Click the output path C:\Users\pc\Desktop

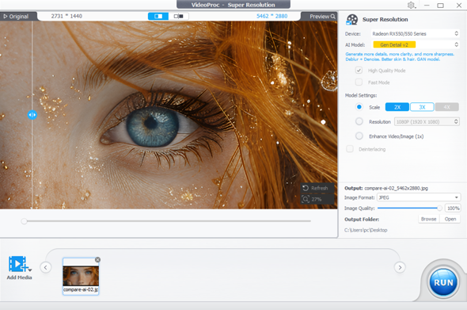pos(366,230)
